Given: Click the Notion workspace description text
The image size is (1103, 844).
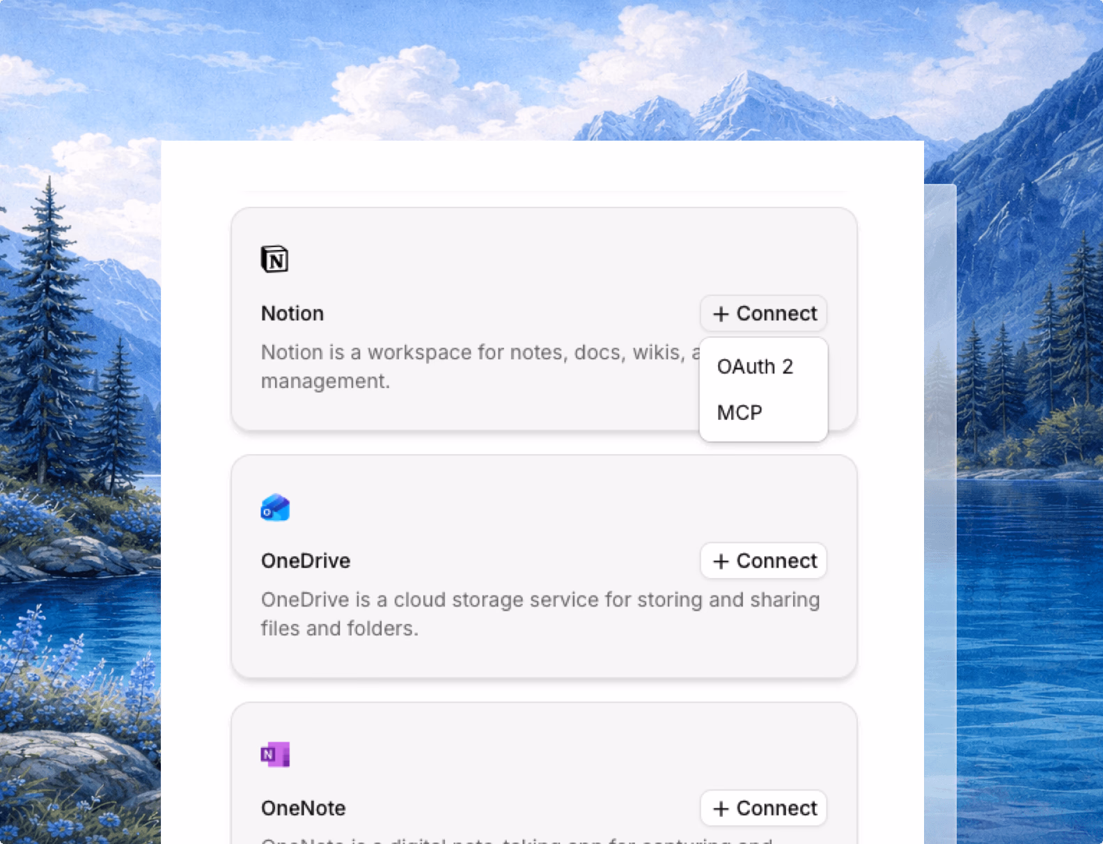Looking at the screenshot, I should point(480,366).
